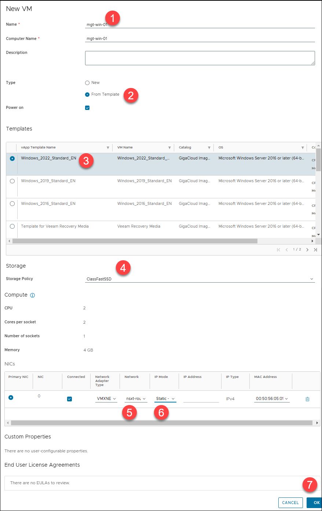Expand the NIC Network dropdown

pos(136,398)
